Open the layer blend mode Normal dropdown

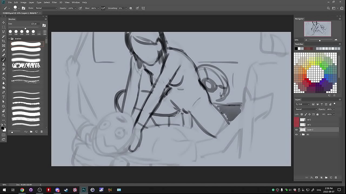(306, 109)
